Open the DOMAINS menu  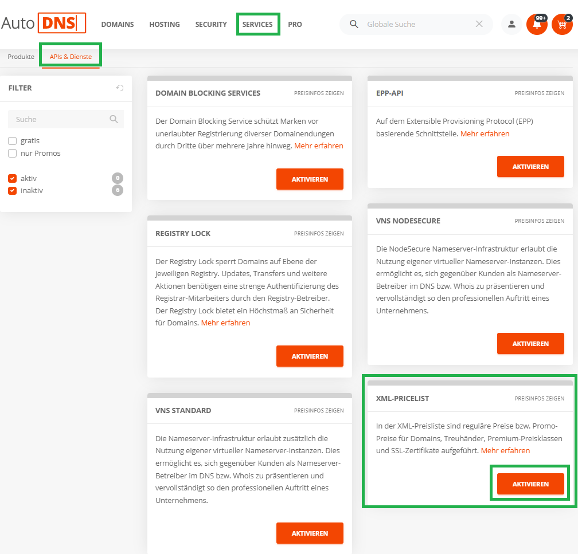[x=118, y=24]
